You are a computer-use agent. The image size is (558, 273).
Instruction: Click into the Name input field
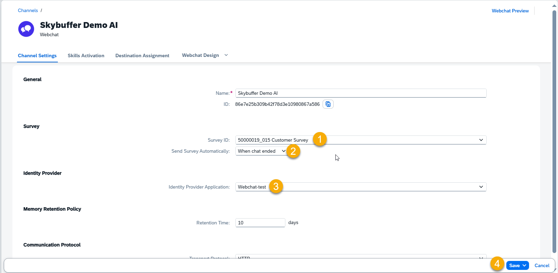[361, 93]
